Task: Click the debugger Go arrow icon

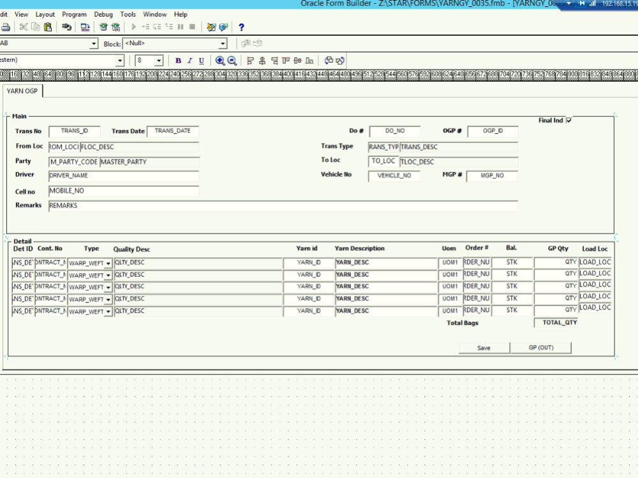Action: point(133,27)
